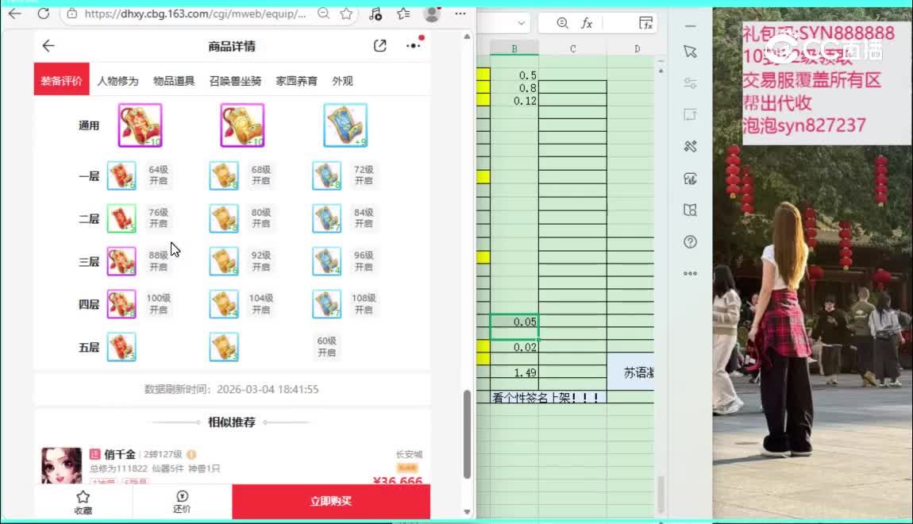Open the design tools icon in side panel
913x524 pixels.
coord(690,146)
